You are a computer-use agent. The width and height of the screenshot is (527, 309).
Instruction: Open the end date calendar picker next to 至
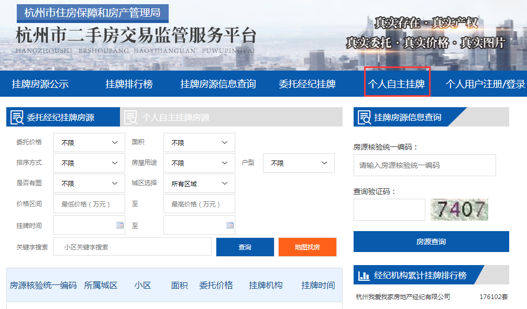click(x=229, y=225)
